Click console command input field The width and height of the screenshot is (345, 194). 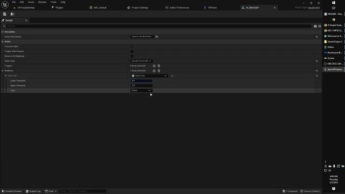pos(82,191)
